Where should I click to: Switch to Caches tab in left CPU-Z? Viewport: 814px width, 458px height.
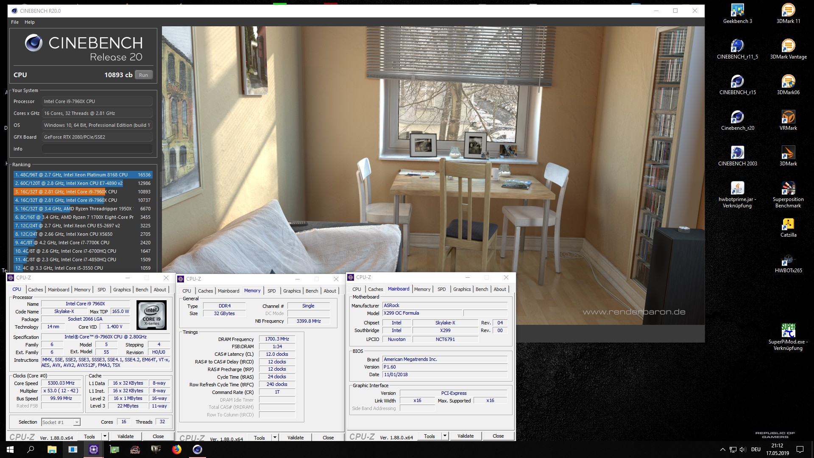tap(36, 290)
